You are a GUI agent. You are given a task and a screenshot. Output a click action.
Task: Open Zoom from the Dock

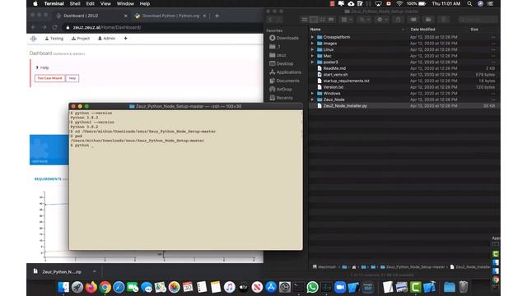click(340, 287)
